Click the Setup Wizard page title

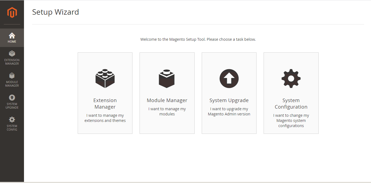click(56, 12)
